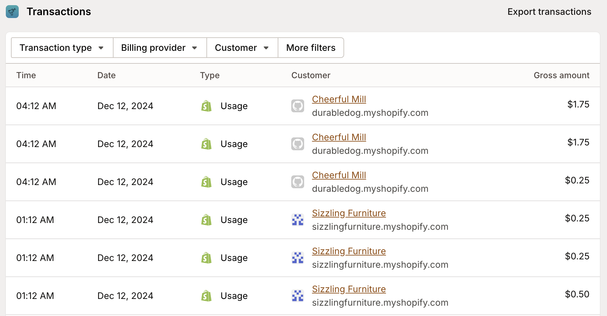The height and width of the screenshot is (316, 607).
Task: Click the Date column header
Action: click(x=106, y=75)
